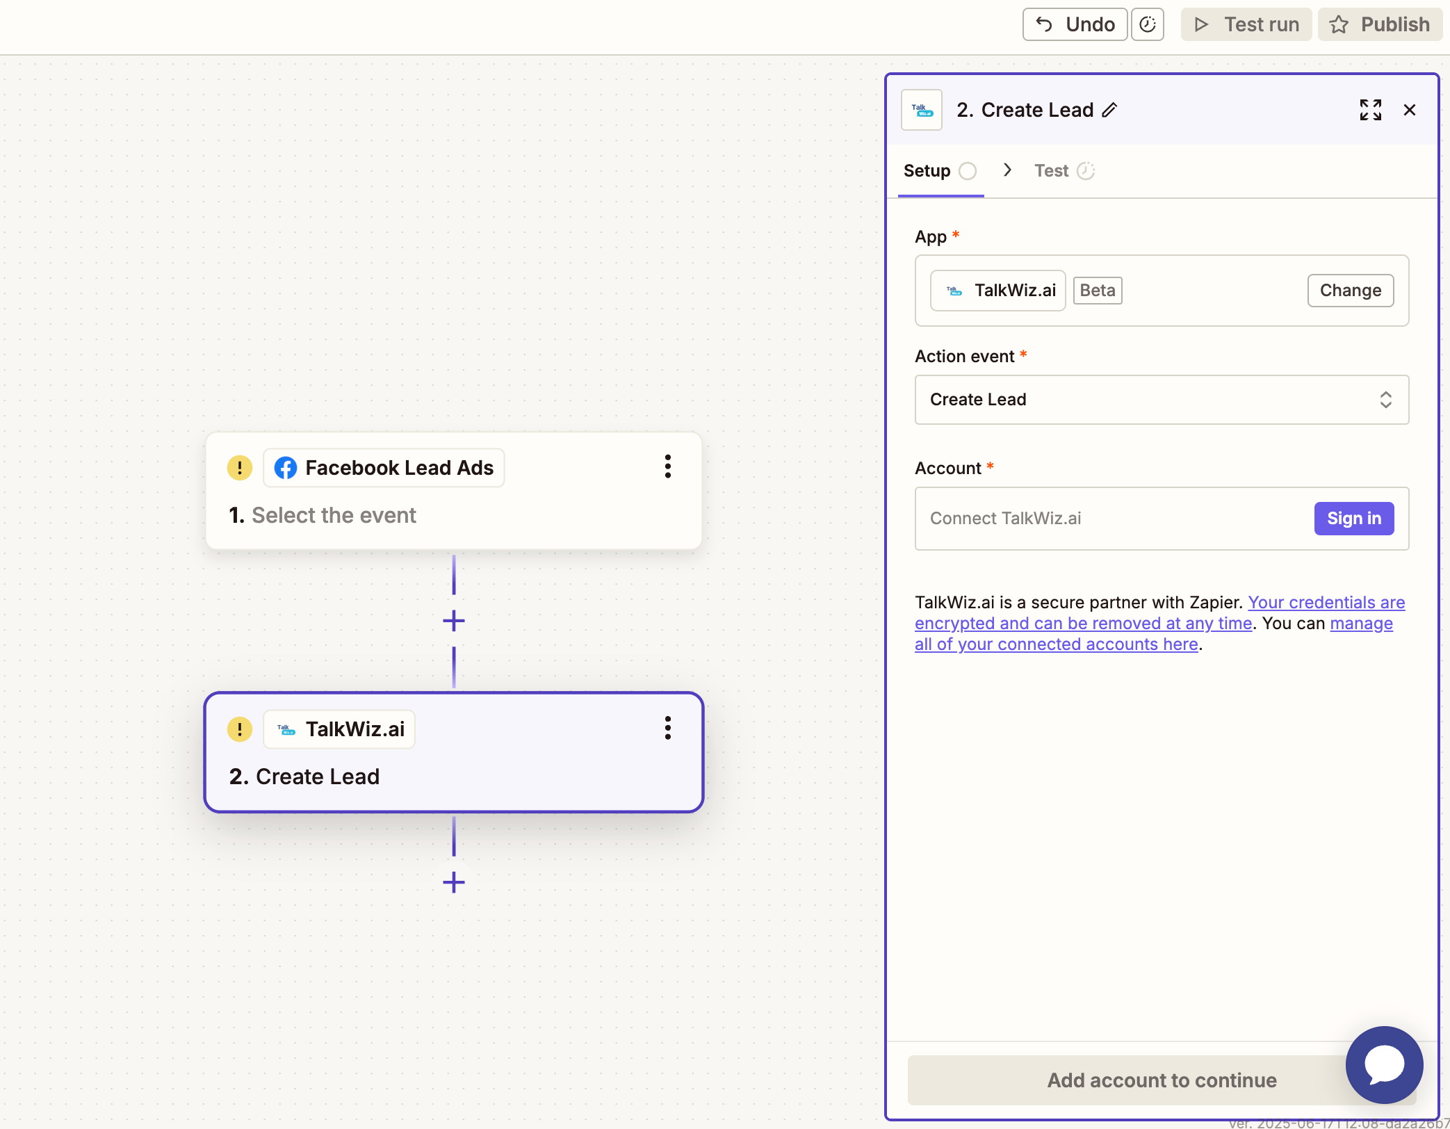Open the chat support bubble

(x=1385, y=1065)
